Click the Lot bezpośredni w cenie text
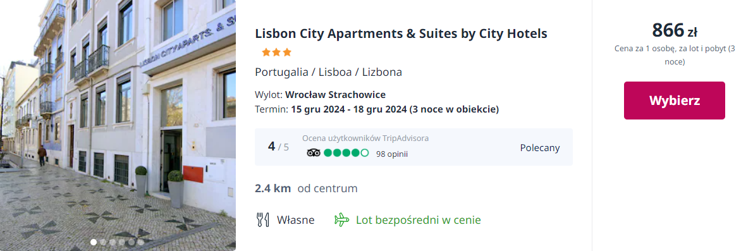Image resolution: width=753 pixels, height=251 pixels. (x=419, y=220)
